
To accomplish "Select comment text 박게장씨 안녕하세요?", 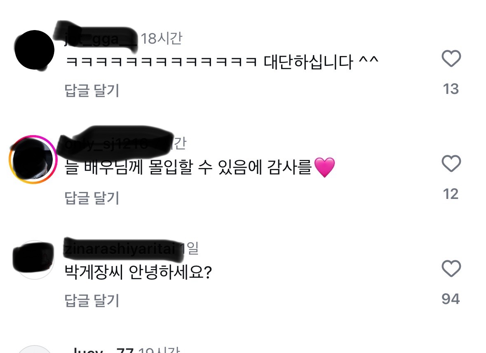I will (138, 272).
